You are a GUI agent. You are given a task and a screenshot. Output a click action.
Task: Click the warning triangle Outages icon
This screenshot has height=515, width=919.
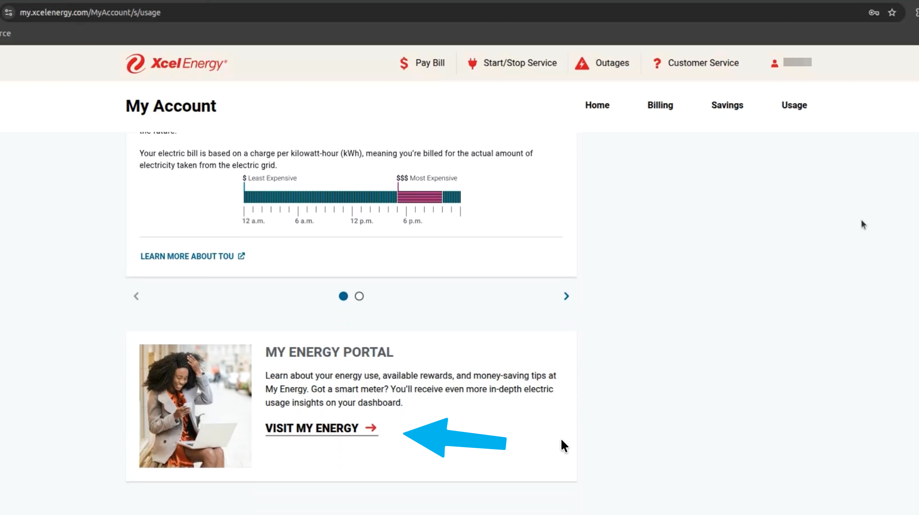coord(582,63)
